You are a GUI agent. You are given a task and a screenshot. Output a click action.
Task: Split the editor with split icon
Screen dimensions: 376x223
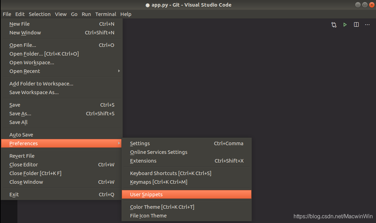click(x=356, y=25)
